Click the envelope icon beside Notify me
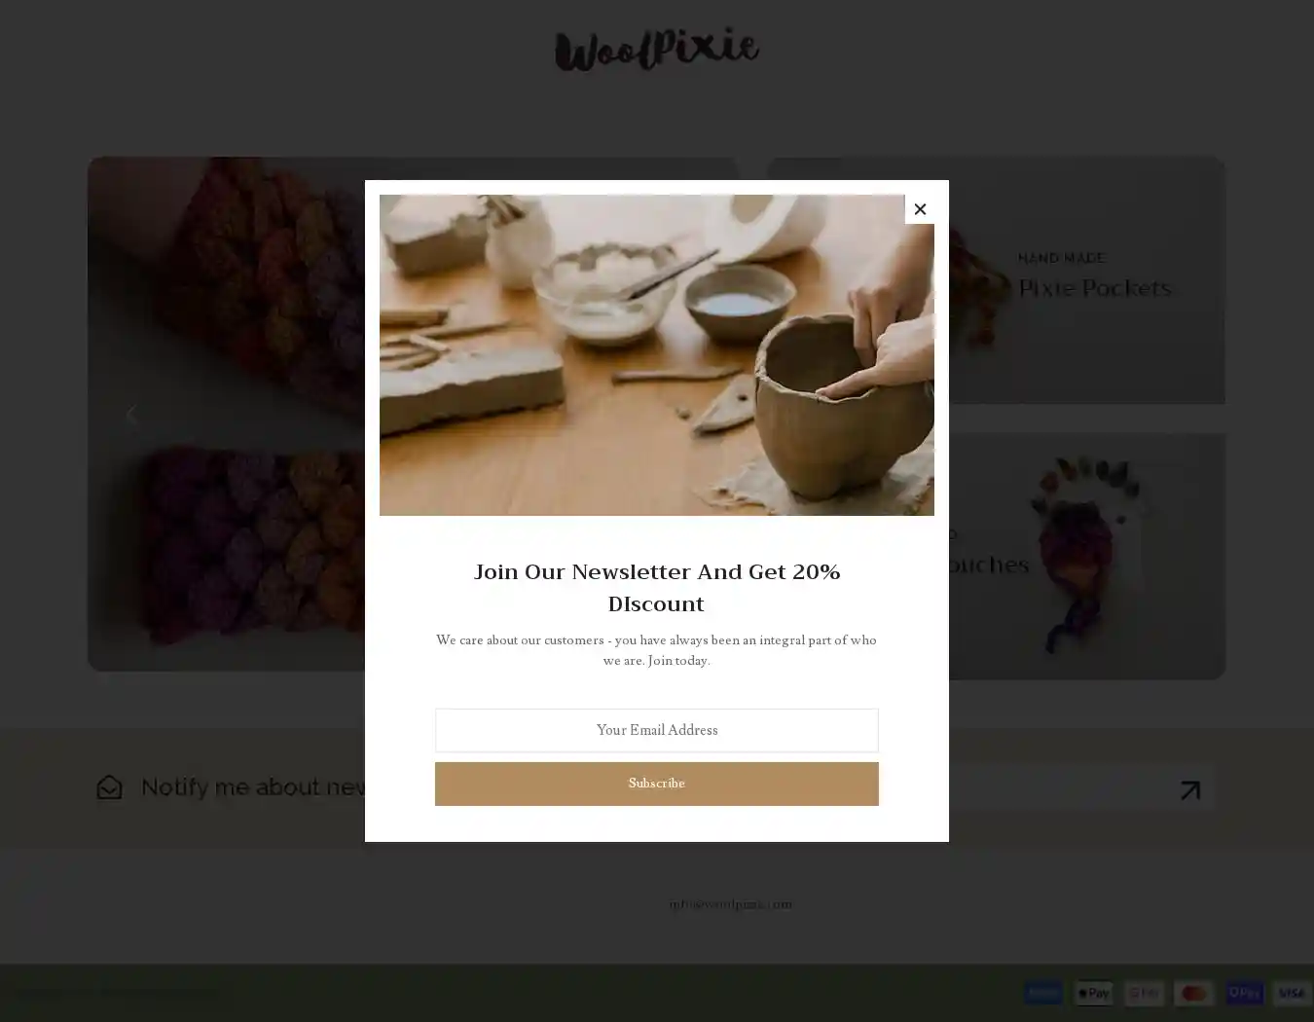The image size is (1314, 1022). (109, 787)
